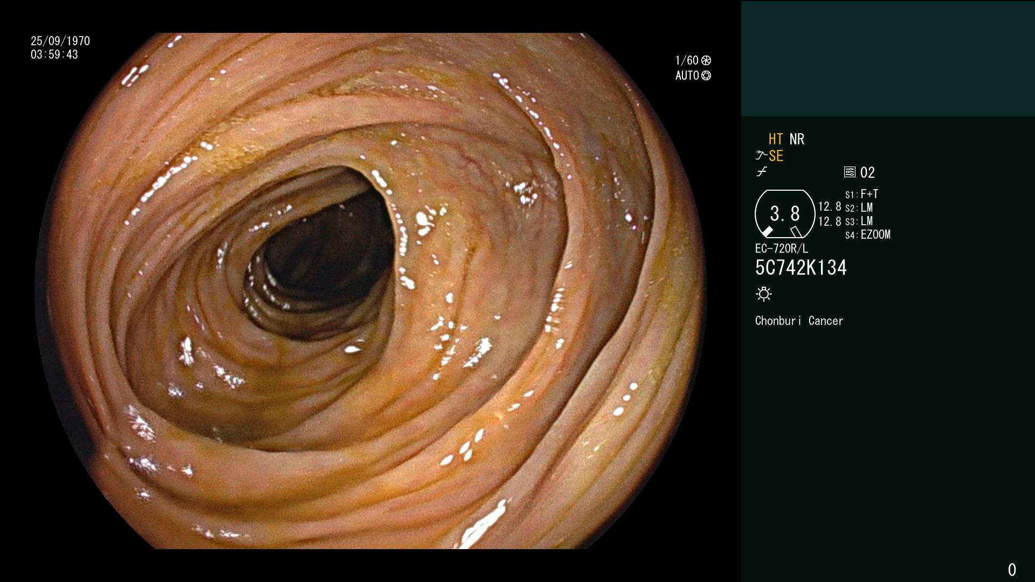The height and width of the screenshot is (582, 1035).
Task: Click the S1: F+T switch assignment
Action: [861, 194]
